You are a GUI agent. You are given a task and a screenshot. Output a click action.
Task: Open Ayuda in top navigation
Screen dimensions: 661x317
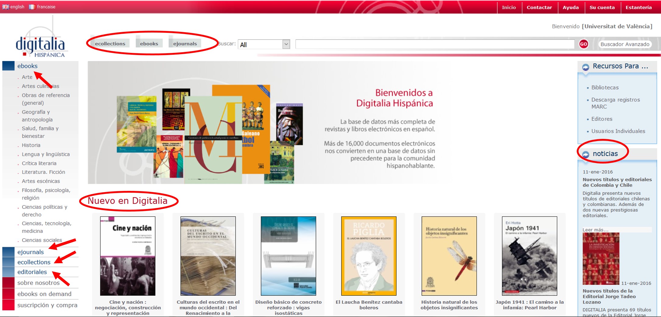pyautogui.click(x=571, y=7)
